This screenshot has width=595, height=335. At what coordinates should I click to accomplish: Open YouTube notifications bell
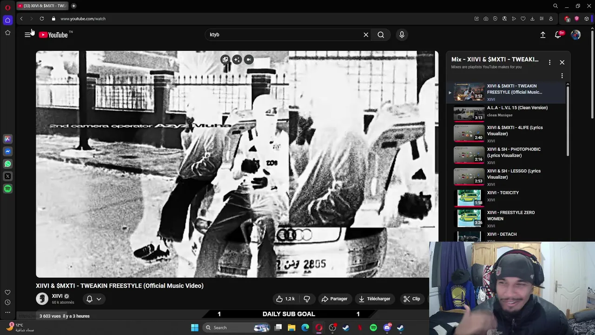558,34
